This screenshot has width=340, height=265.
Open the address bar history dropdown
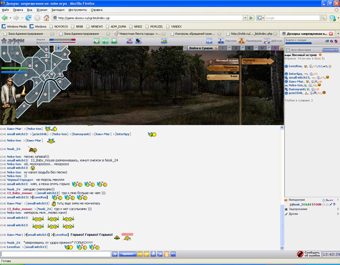(x=245, y=18)
